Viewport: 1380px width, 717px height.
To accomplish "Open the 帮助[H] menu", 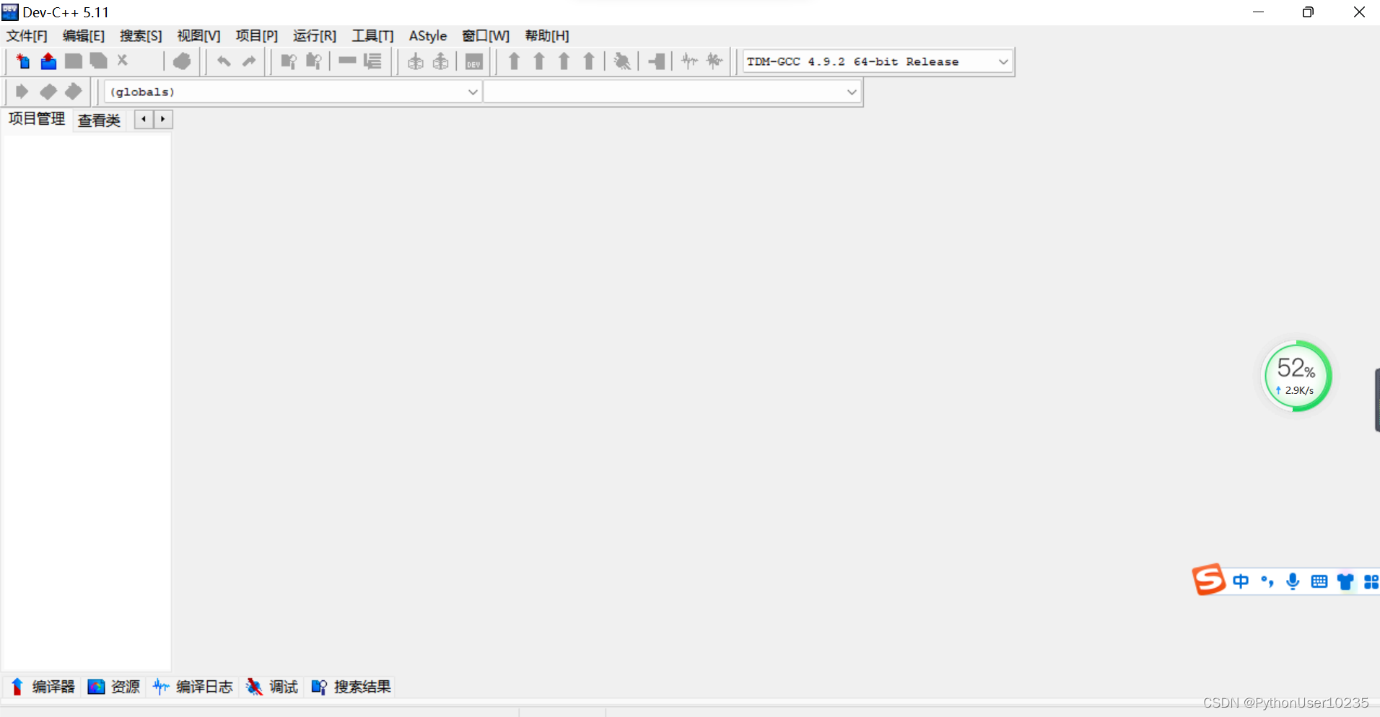I will pos(547,36).
